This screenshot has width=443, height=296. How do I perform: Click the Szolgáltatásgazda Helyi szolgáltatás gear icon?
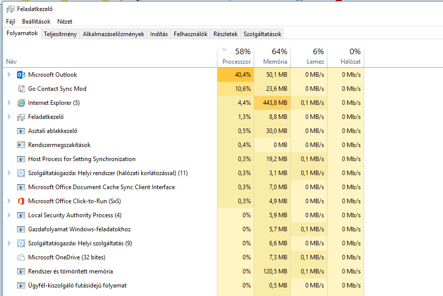21,243
